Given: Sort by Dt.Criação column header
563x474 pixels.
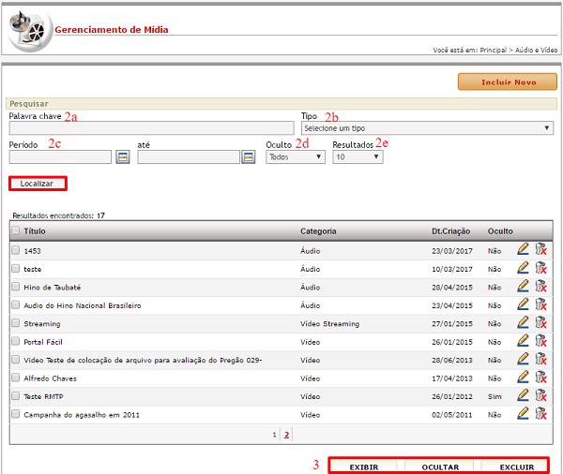Looking at the screenshot, I should tap(450, 231).
